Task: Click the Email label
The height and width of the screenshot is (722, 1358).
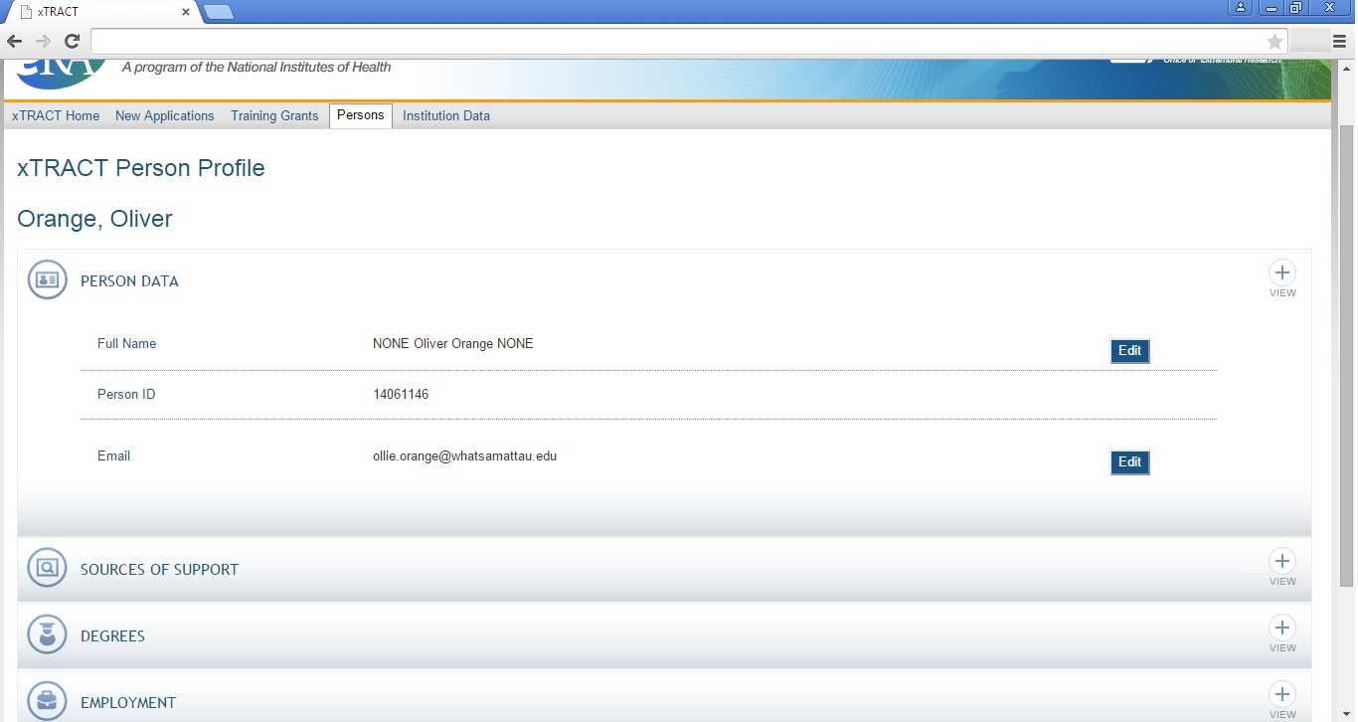Action: [113, 456]
